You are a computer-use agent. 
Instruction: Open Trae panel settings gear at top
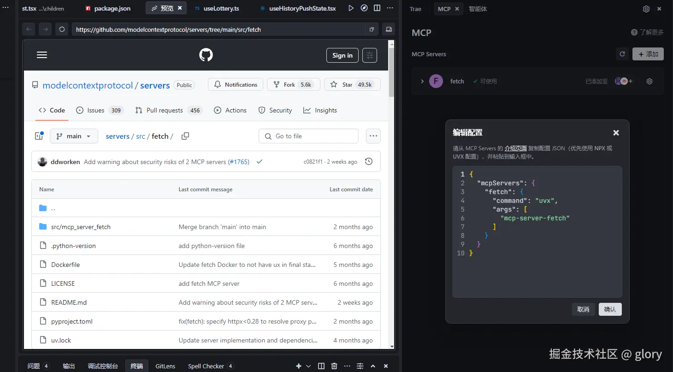[646, 9]
